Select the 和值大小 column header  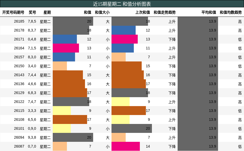pyautogui.click(x=102, y=12)
